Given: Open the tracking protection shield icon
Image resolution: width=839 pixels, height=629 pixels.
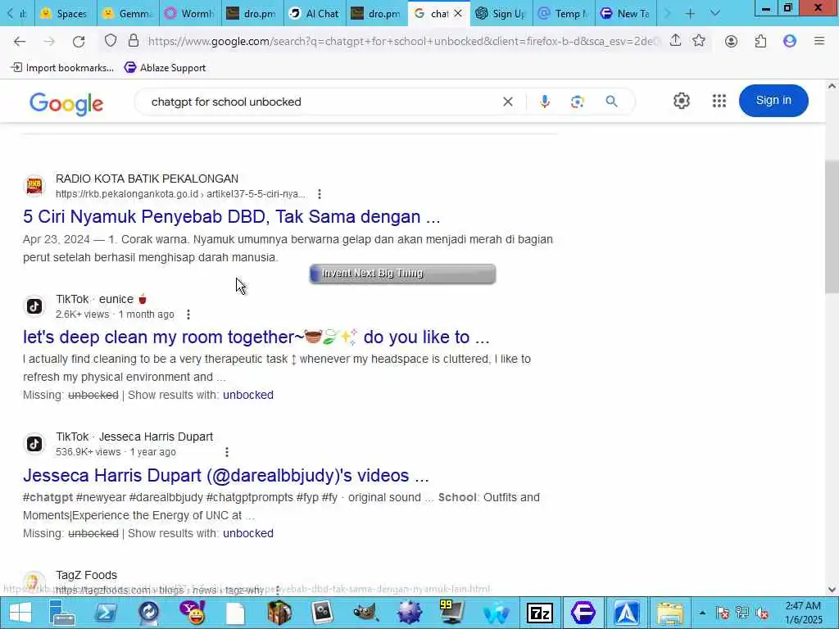Looking at the screenshot, I should point(111,41).
